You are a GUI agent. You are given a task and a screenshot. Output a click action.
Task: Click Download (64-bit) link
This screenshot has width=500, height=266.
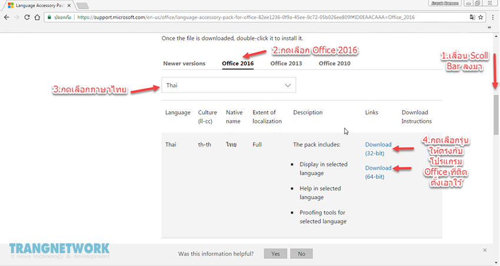point(378,172)
